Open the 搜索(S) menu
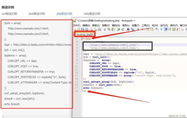The image size is (187, 118). click(x=96, y=25)
